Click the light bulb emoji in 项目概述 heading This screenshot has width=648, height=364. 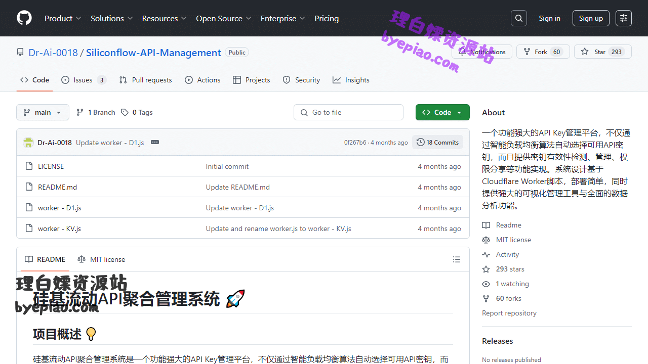91,334
